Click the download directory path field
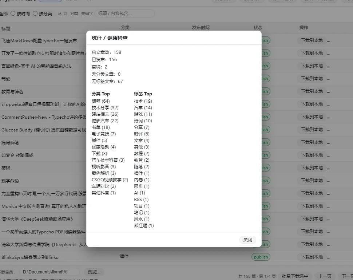The image size is (353, 280). click(49, 272)
